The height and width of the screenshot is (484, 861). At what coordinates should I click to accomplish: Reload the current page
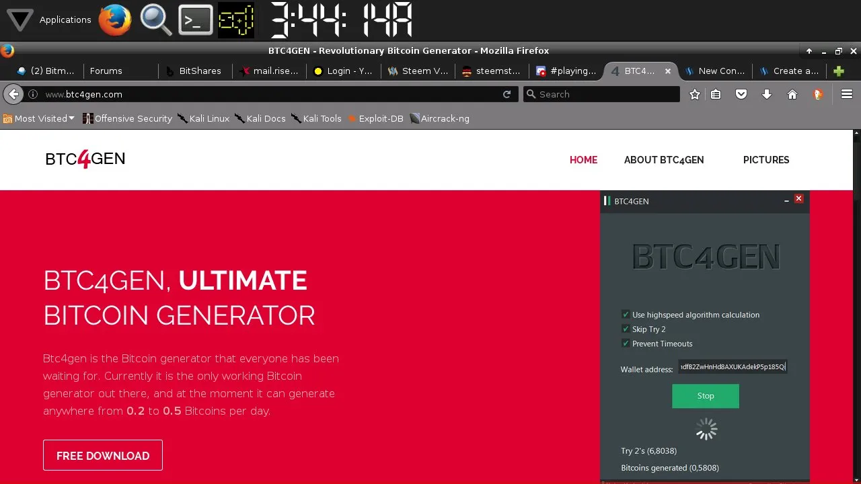(x=507, y=94)
